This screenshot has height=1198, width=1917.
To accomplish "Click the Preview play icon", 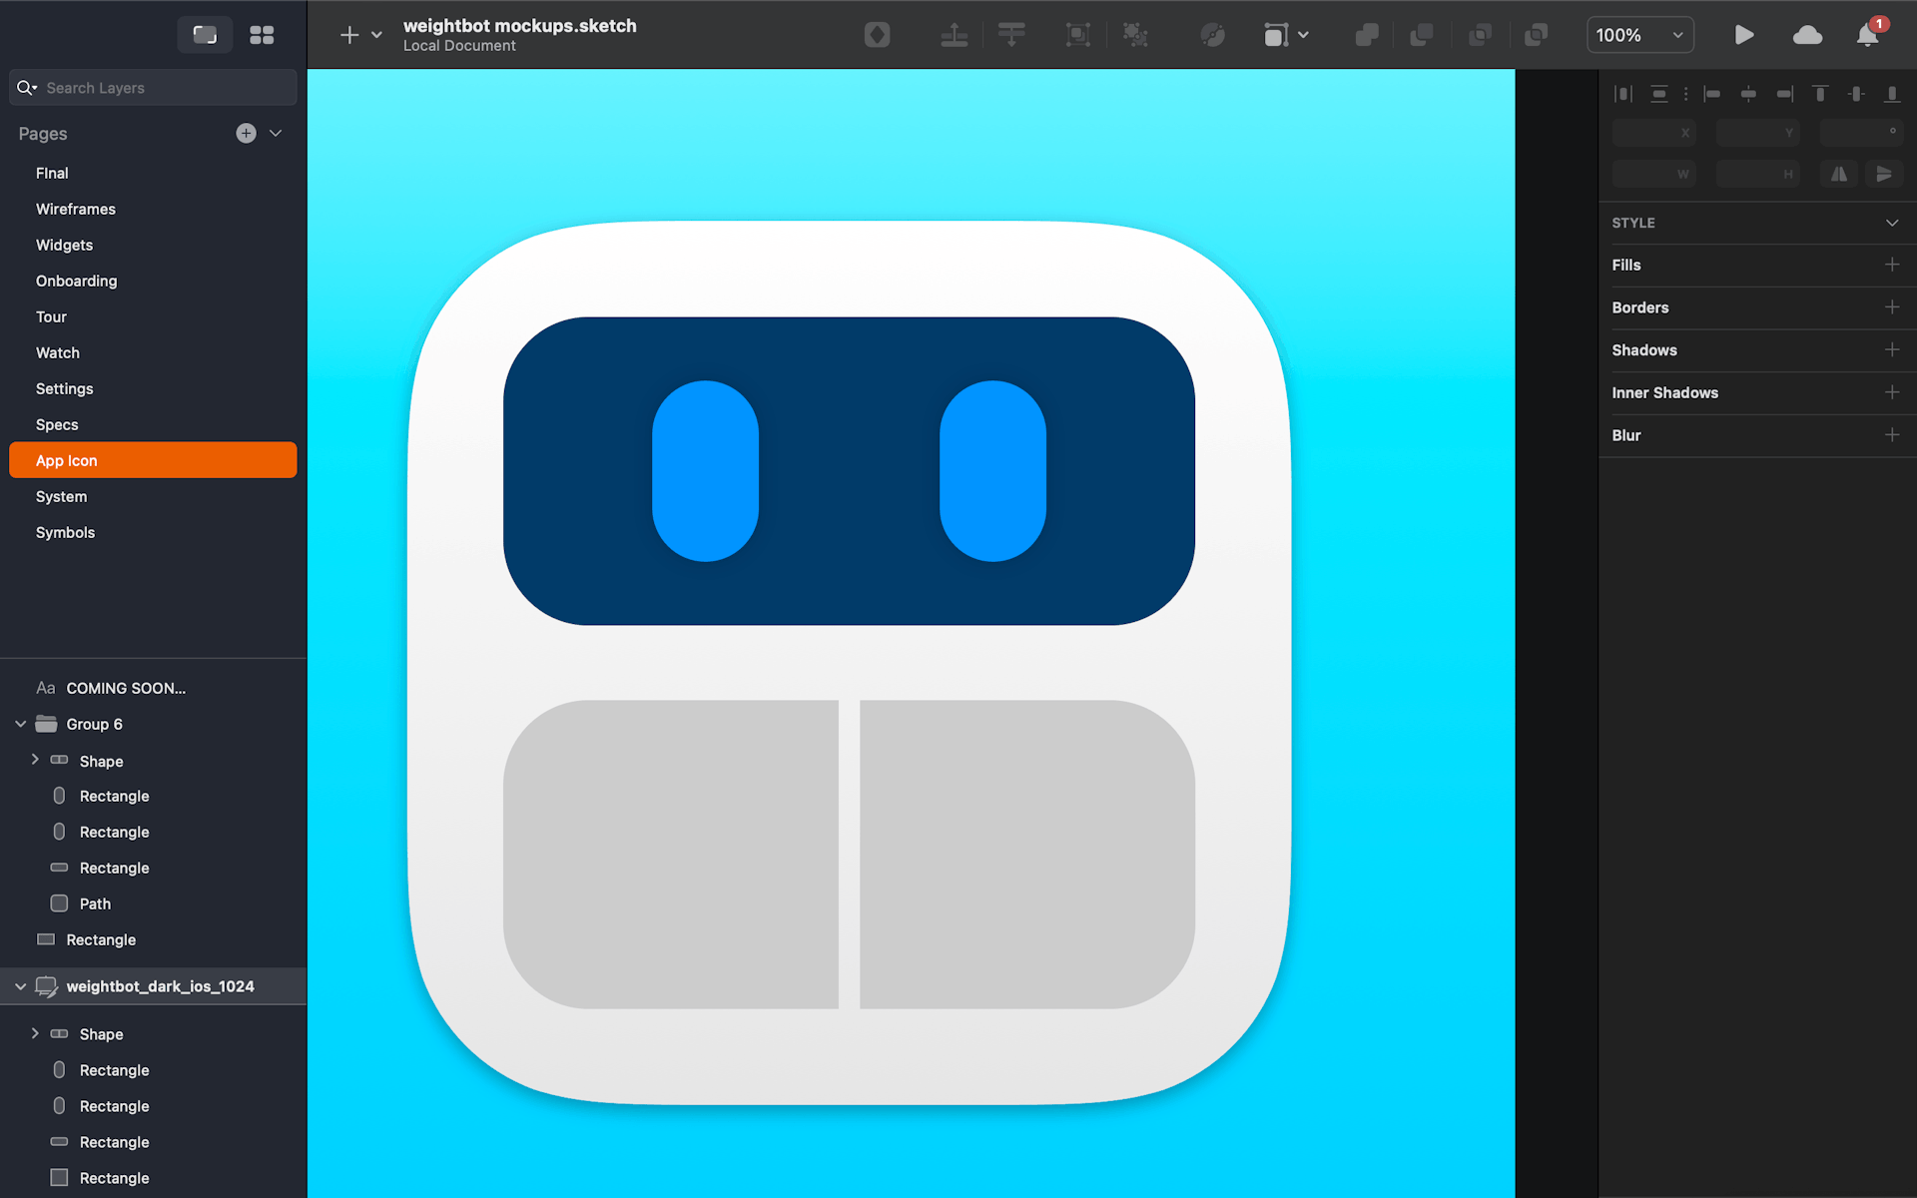I will click(1744, 34).
